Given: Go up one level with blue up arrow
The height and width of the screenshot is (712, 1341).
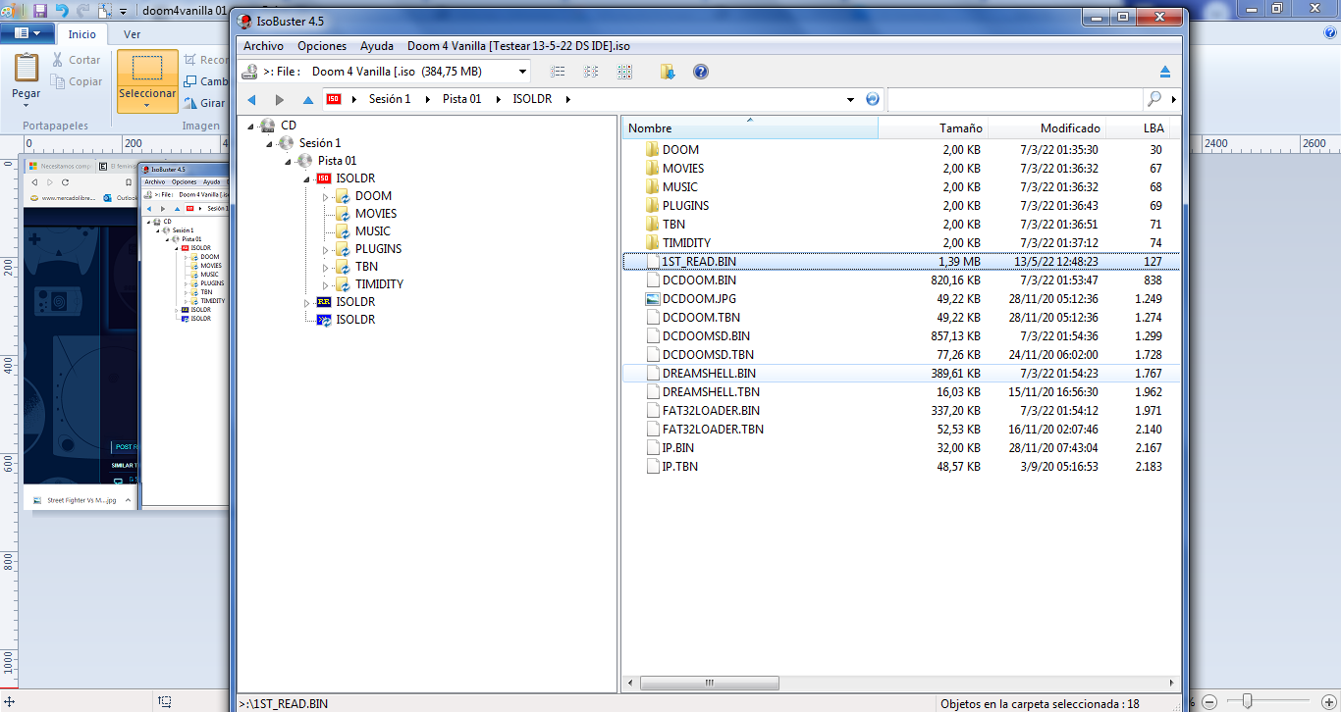Looking at the screenshot, I should click(308, 100).
